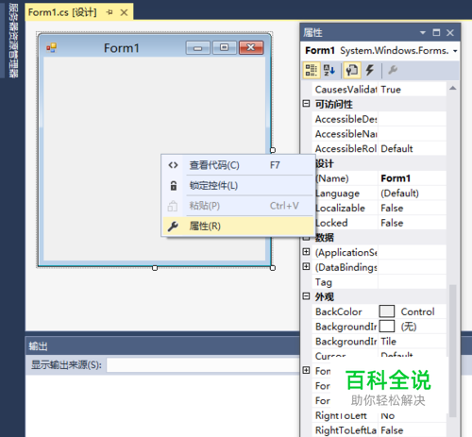Click the Form1 window icon in title bar
This screenshot has height=437, width=472.
click(x=51, y=48)
